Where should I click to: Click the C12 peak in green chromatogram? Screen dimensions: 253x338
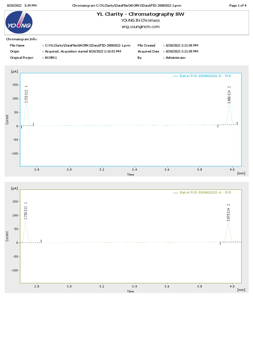coord(26,231)
